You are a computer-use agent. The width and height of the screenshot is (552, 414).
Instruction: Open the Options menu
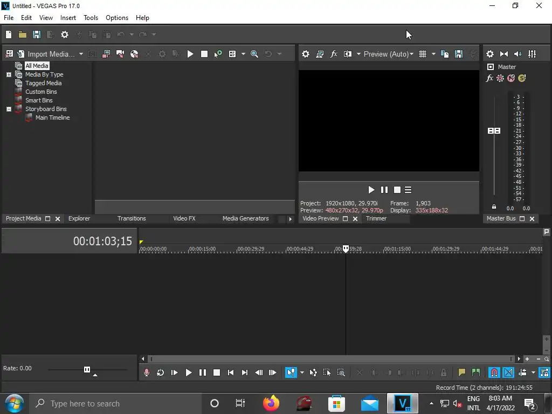[117, 18]
